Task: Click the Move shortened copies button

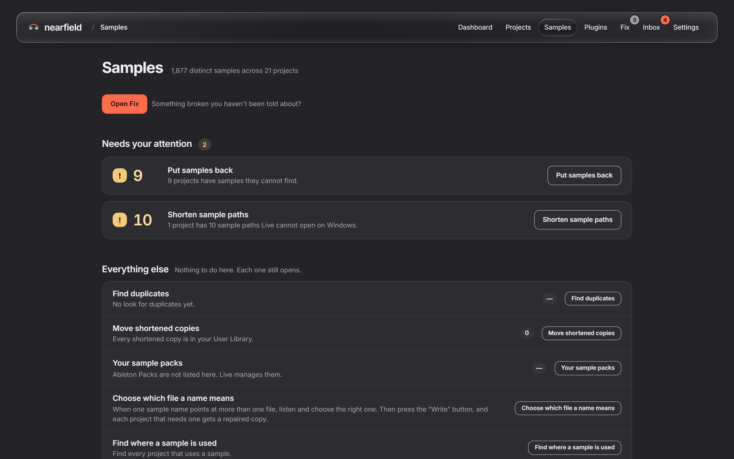Action: [581, 333]
